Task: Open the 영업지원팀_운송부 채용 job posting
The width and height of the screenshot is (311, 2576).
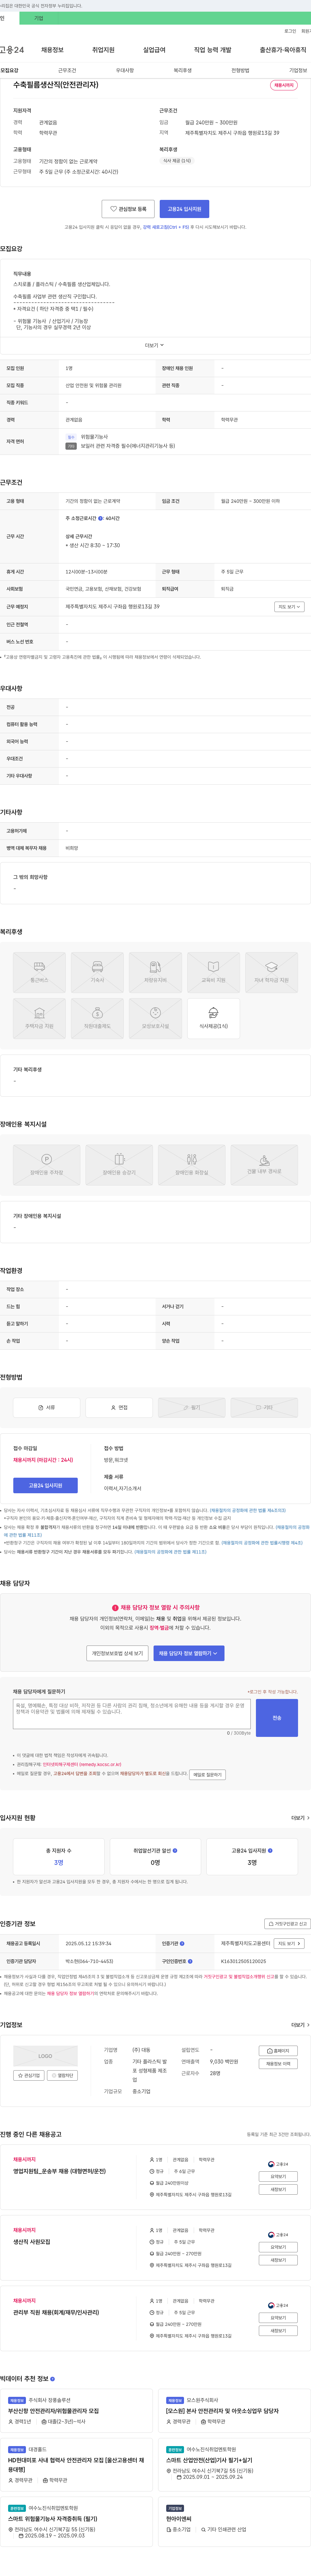Action: [59, 2171]
